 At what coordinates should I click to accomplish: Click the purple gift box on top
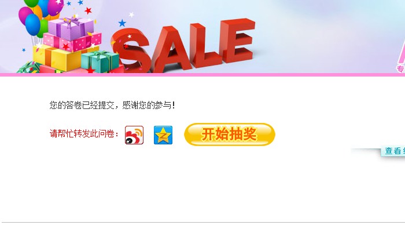coord(71,28)
